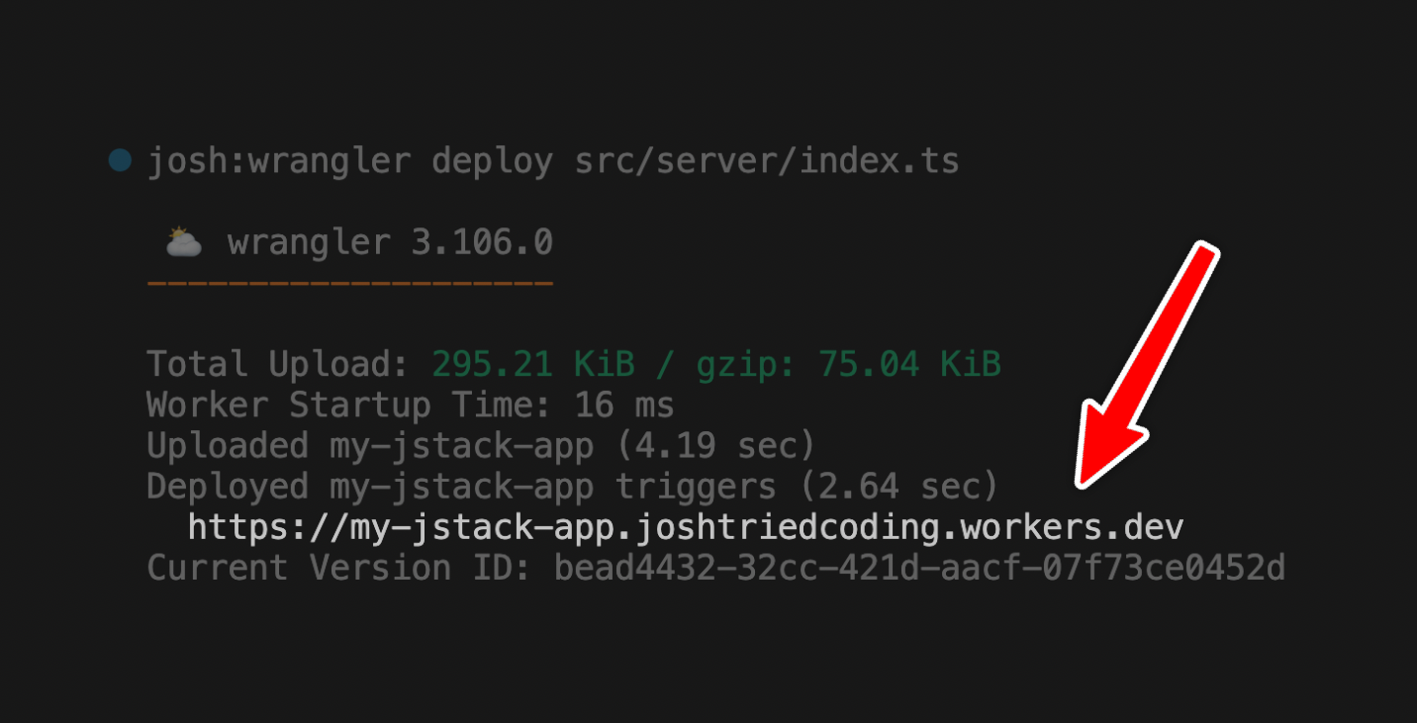Click the "josh:wrangler" prompt text
This screenshot has height=723, width=1417.
click(x=278, y=161)
